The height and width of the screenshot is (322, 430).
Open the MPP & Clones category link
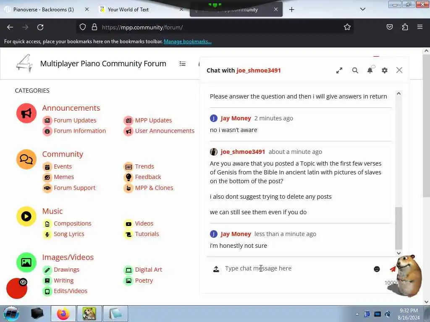click(x=154, y=188)
